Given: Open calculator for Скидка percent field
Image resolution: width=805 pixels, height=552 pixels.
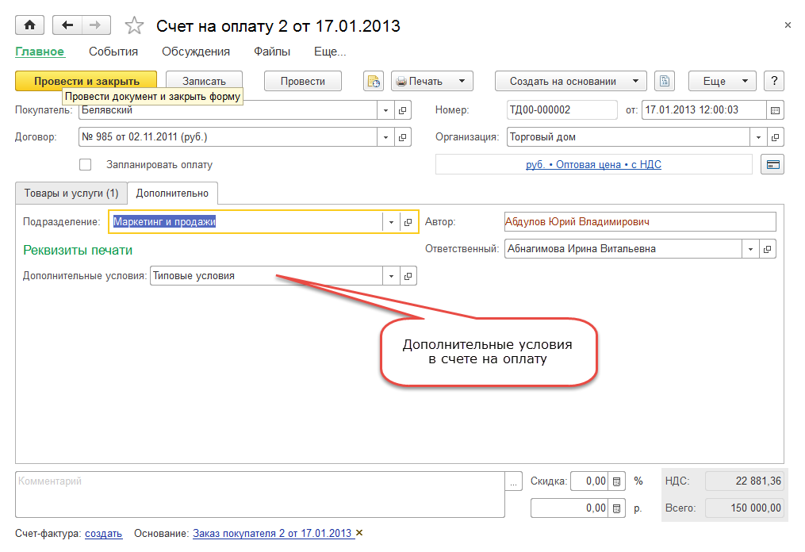Looking at the screenshot, I should (x=616, y=481).
